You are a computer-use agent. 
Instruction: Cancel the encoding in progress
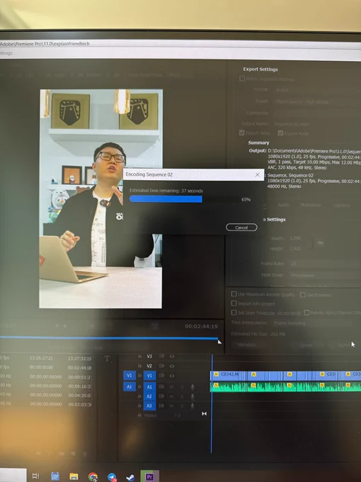(x=241, y=228)
